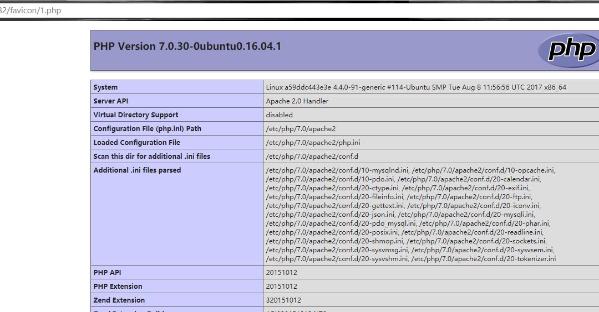Click the /etc/php/7.0/apache2 path value

click(301, 129)
